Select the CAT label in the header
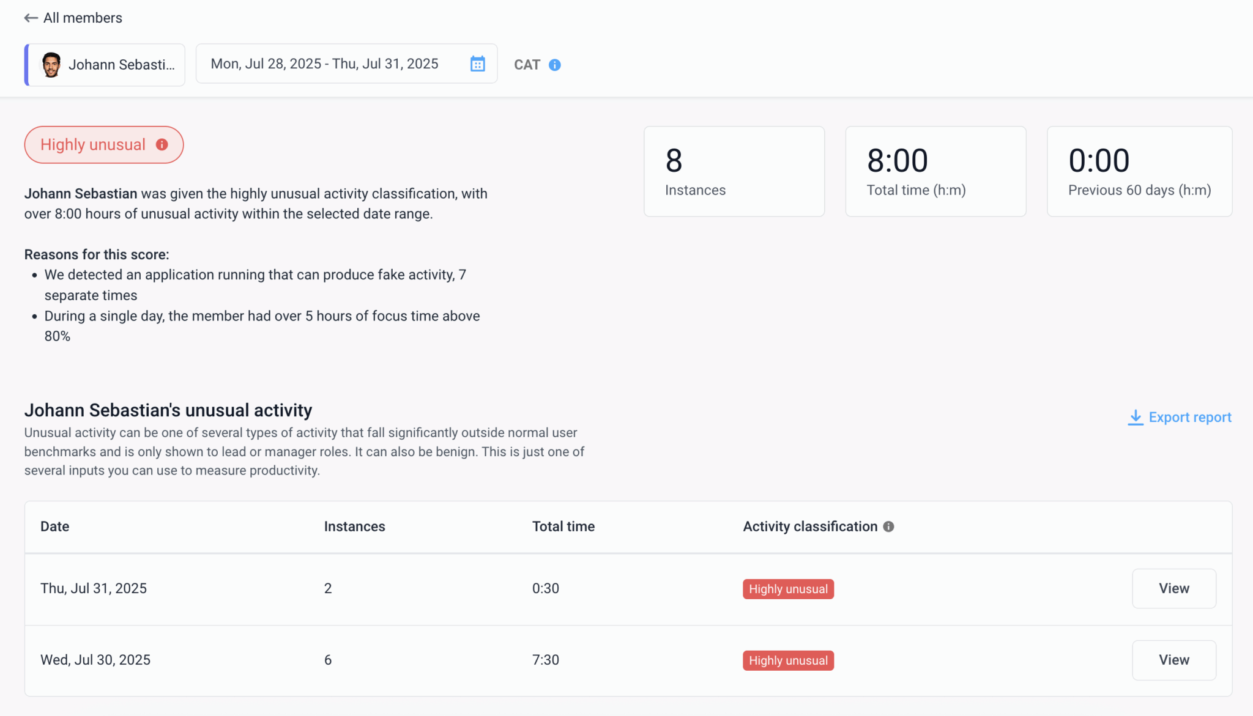The width and height of the screenshot is (1253, 716). tap(527, 64)
